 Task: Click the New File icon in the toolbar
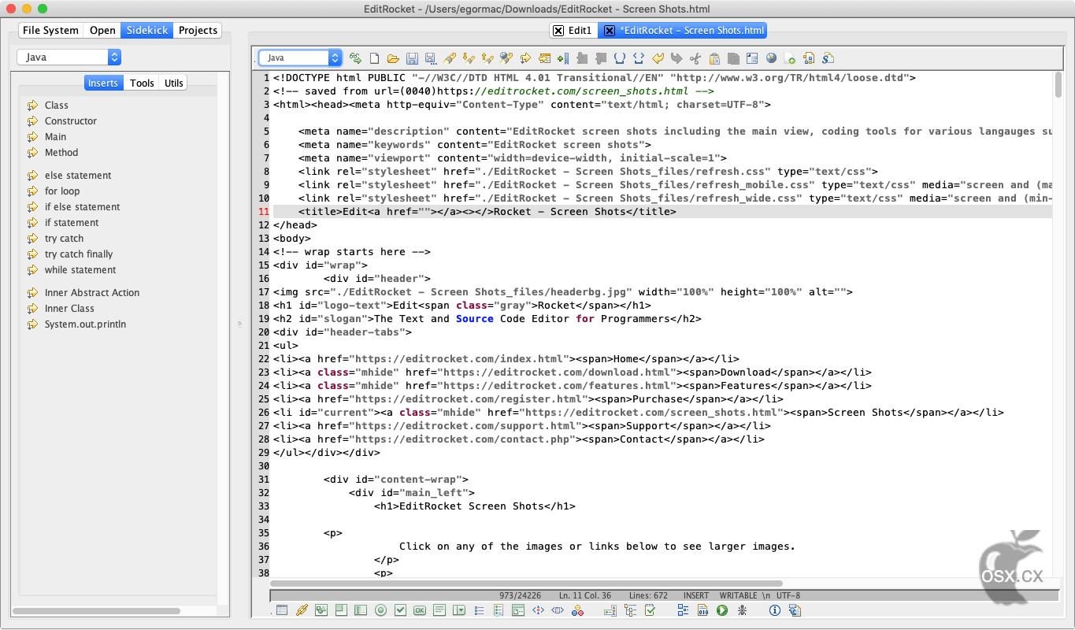(374, 58)
